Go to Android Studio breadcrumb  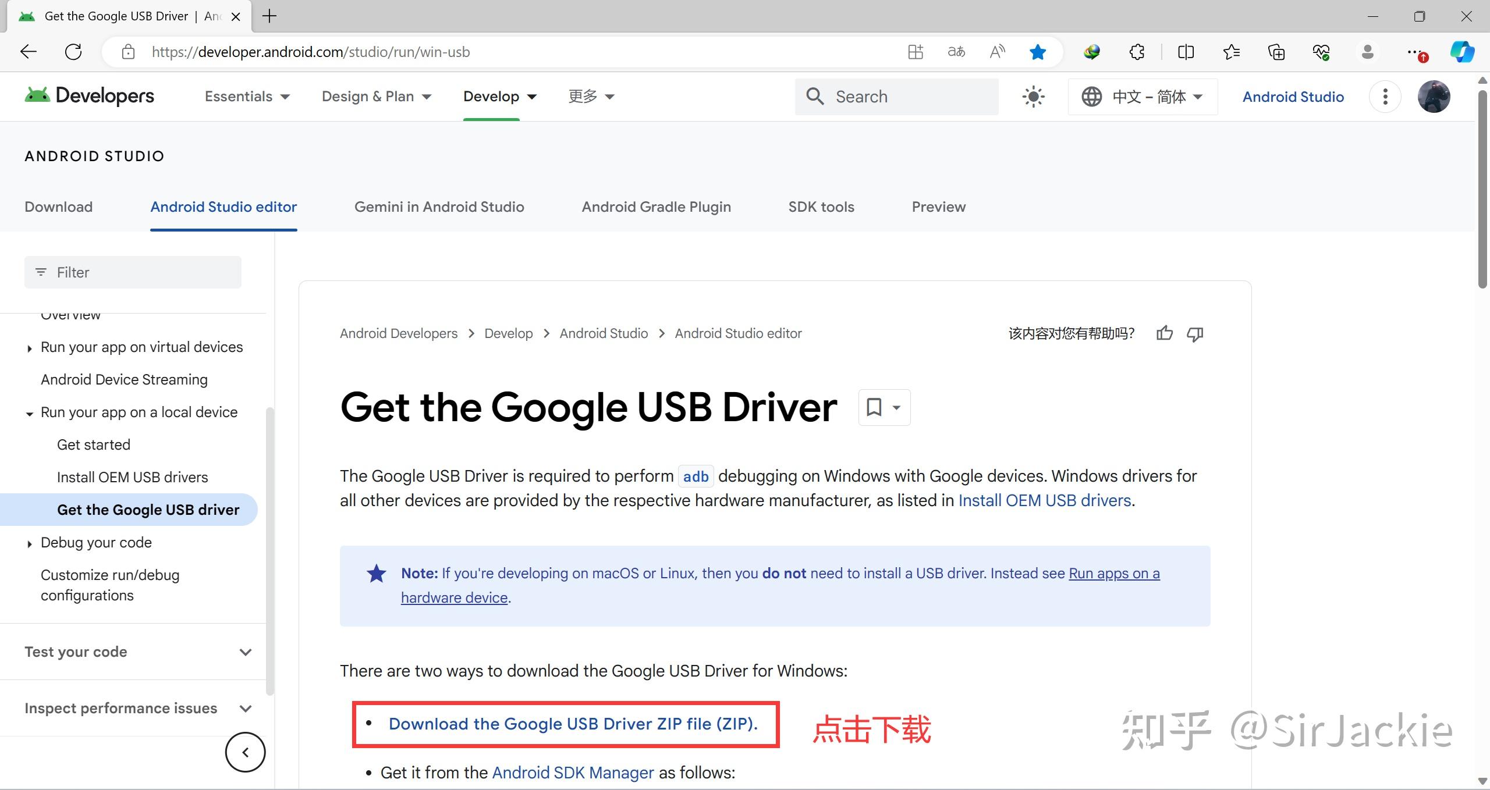tap(604, 333)
